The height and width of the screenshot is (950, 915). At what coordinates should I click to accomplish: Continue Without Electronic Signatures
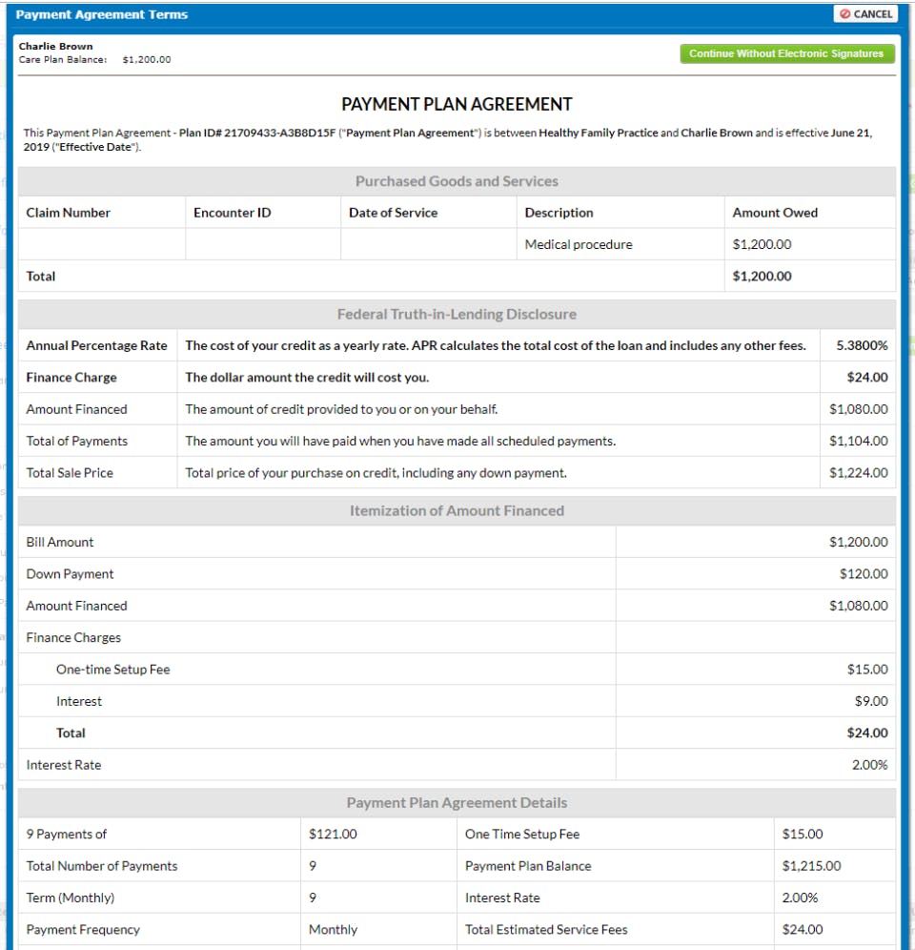coord(786,53)
